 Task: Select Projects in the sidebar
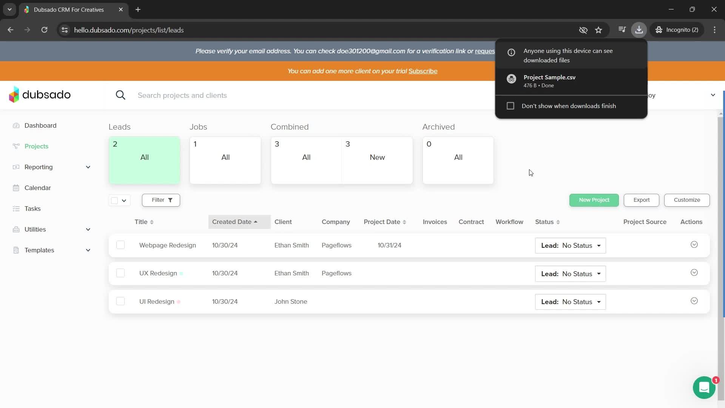[36, 146]
